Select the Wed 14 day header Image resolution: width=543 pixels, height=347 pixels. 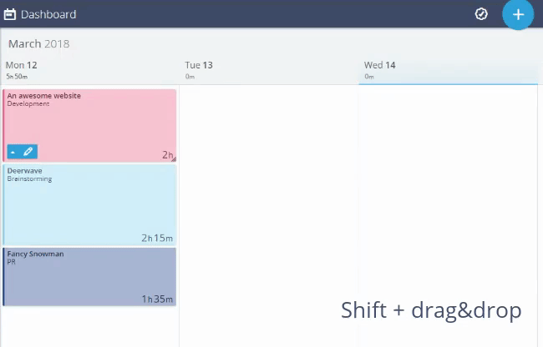coord(379,65)
